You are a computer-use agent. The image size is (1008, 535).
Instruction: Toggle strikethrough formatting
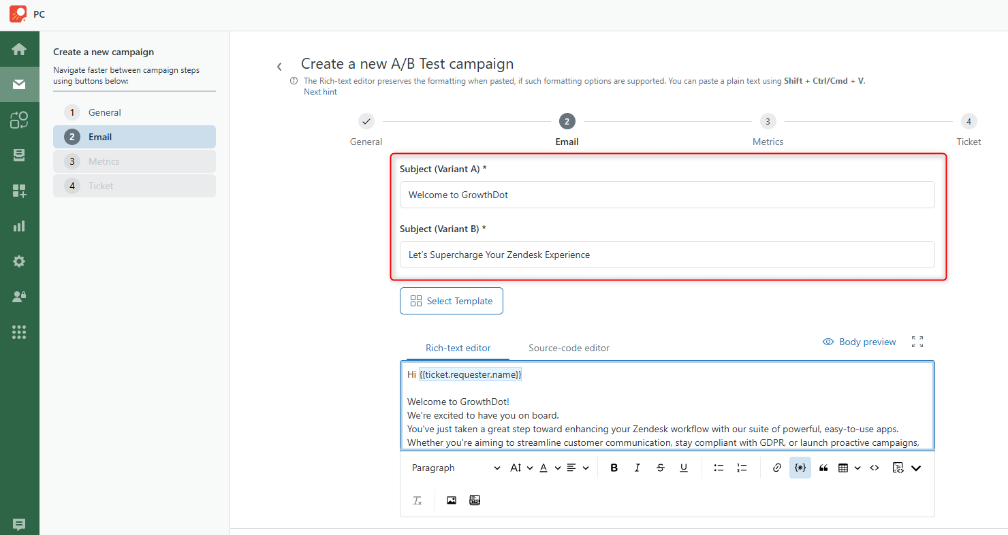point(661,468)
